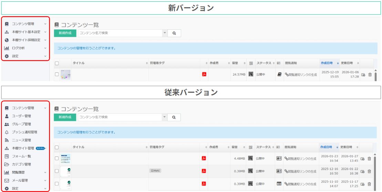Click the globe icon beside 本棚サイト詳細設定
This screenshot has width=382, height=192.
click(x=7, y=40)
